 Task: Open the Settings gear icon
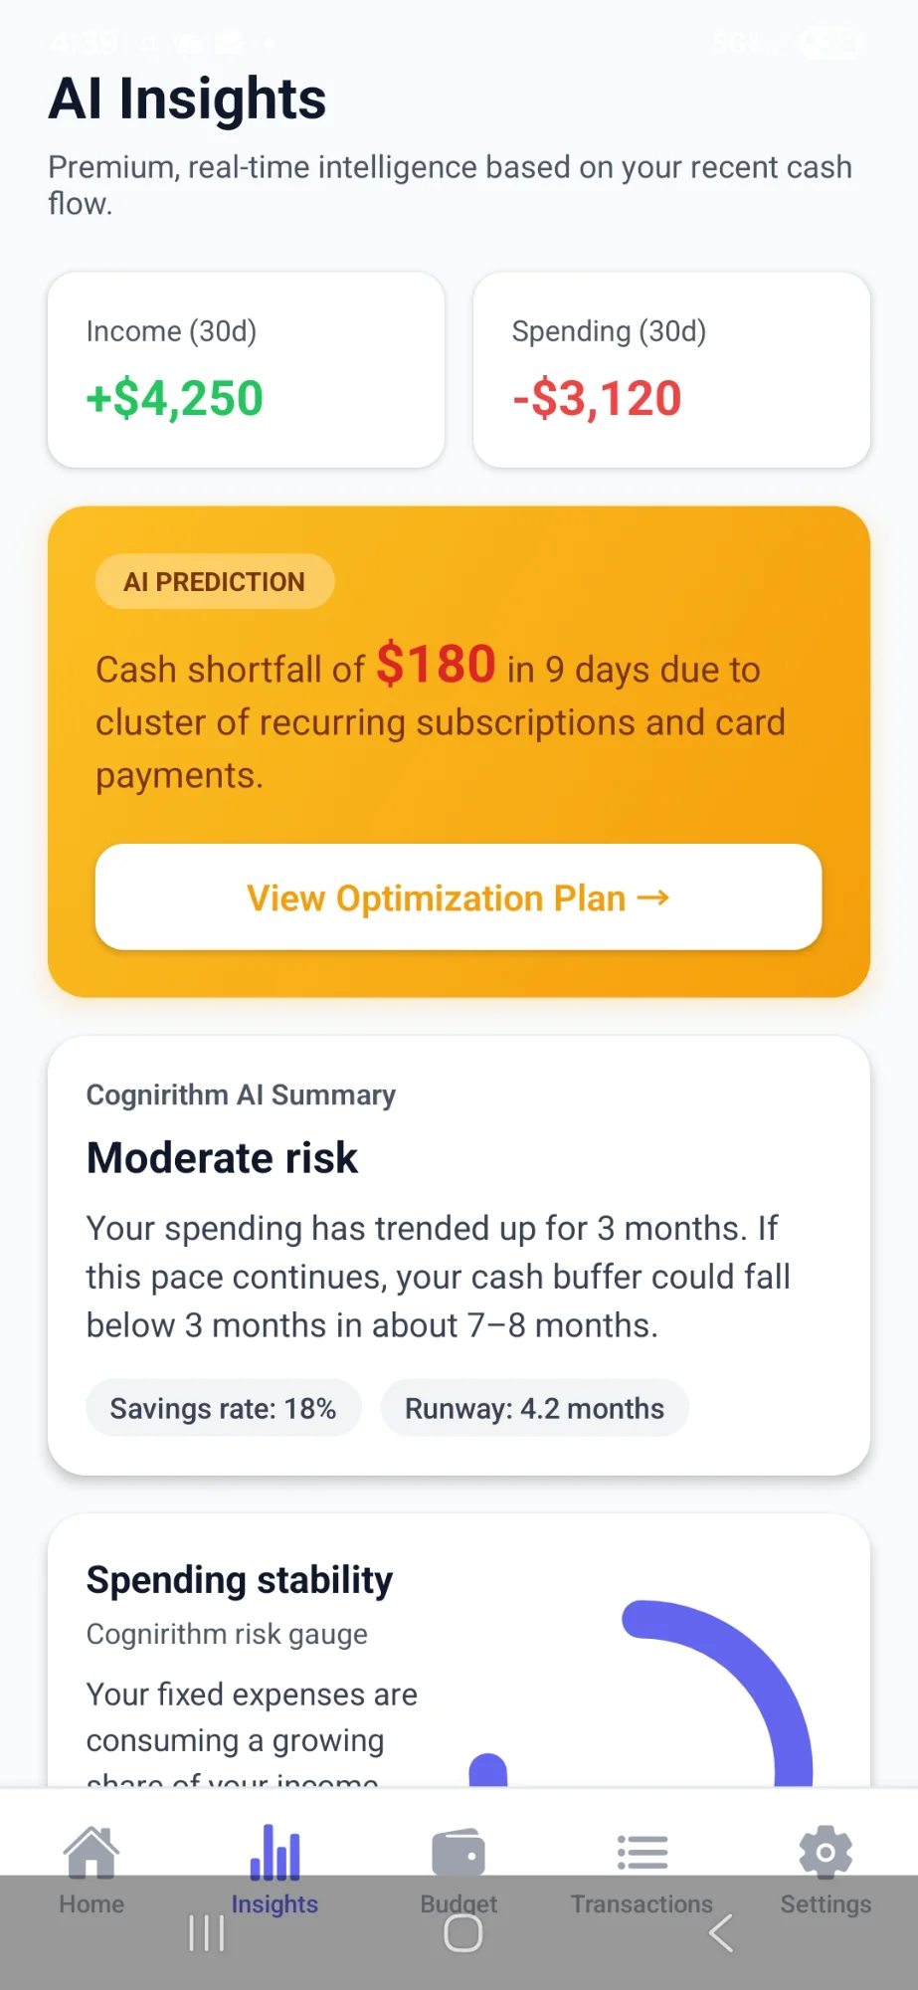[x=825, y=1848]
